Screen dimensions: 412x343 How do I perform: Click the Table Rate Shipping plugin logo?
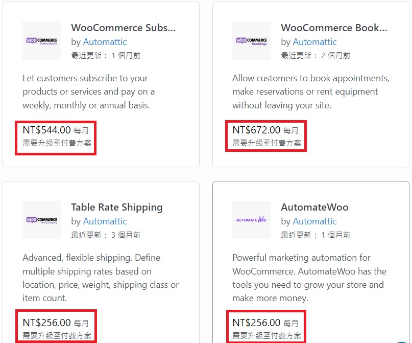[x=41, y=220]
